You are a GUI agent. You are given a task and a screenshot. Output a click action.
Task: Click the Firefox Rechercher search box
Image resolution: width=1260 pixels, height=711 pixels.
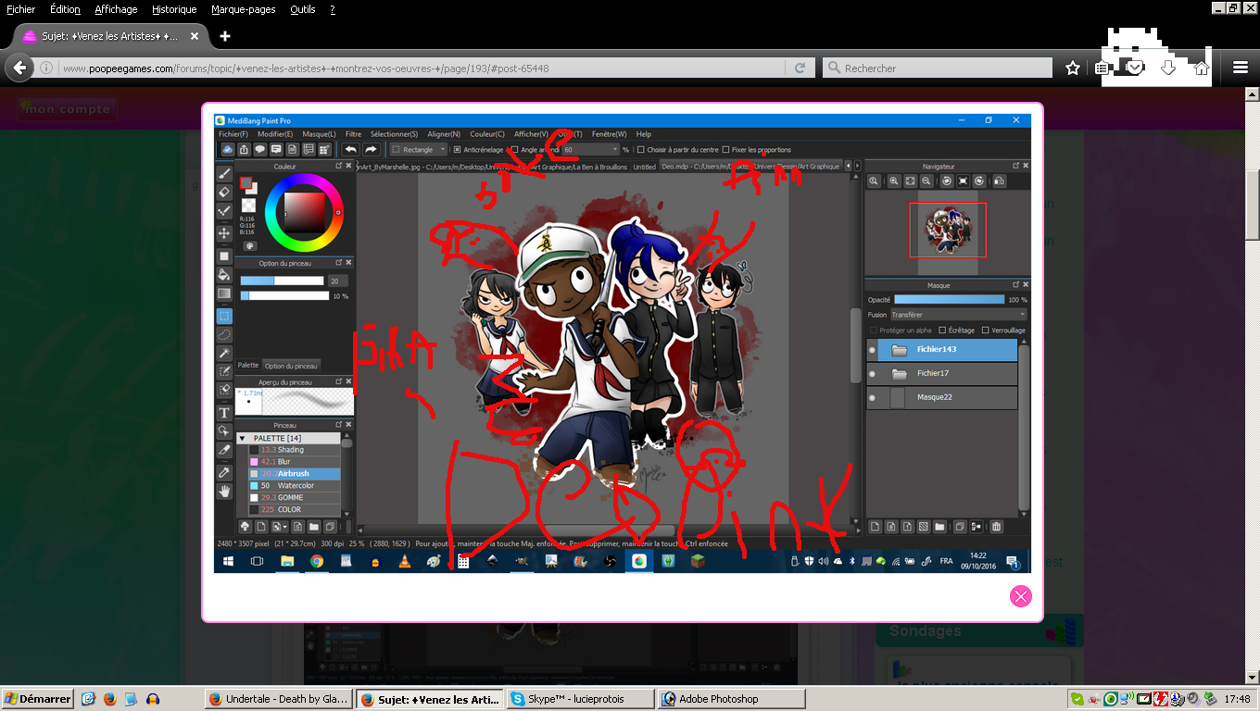pos(938,69)
